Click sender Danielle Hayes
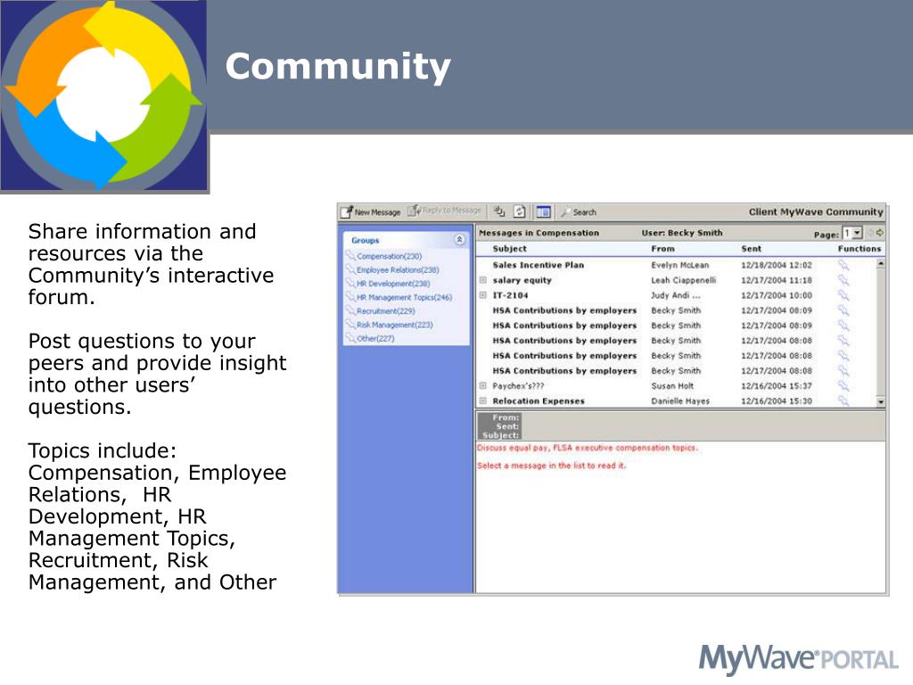The image size is (913, 685). point(680,400)
